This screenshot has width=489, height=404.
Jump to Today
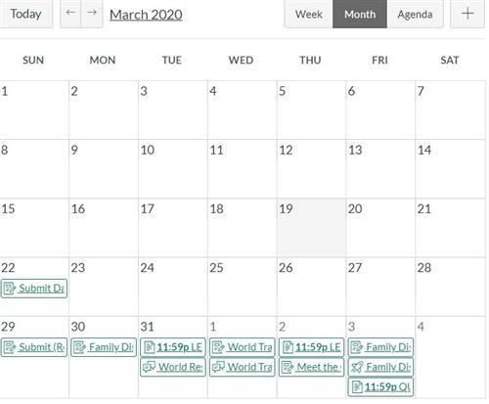26,14
